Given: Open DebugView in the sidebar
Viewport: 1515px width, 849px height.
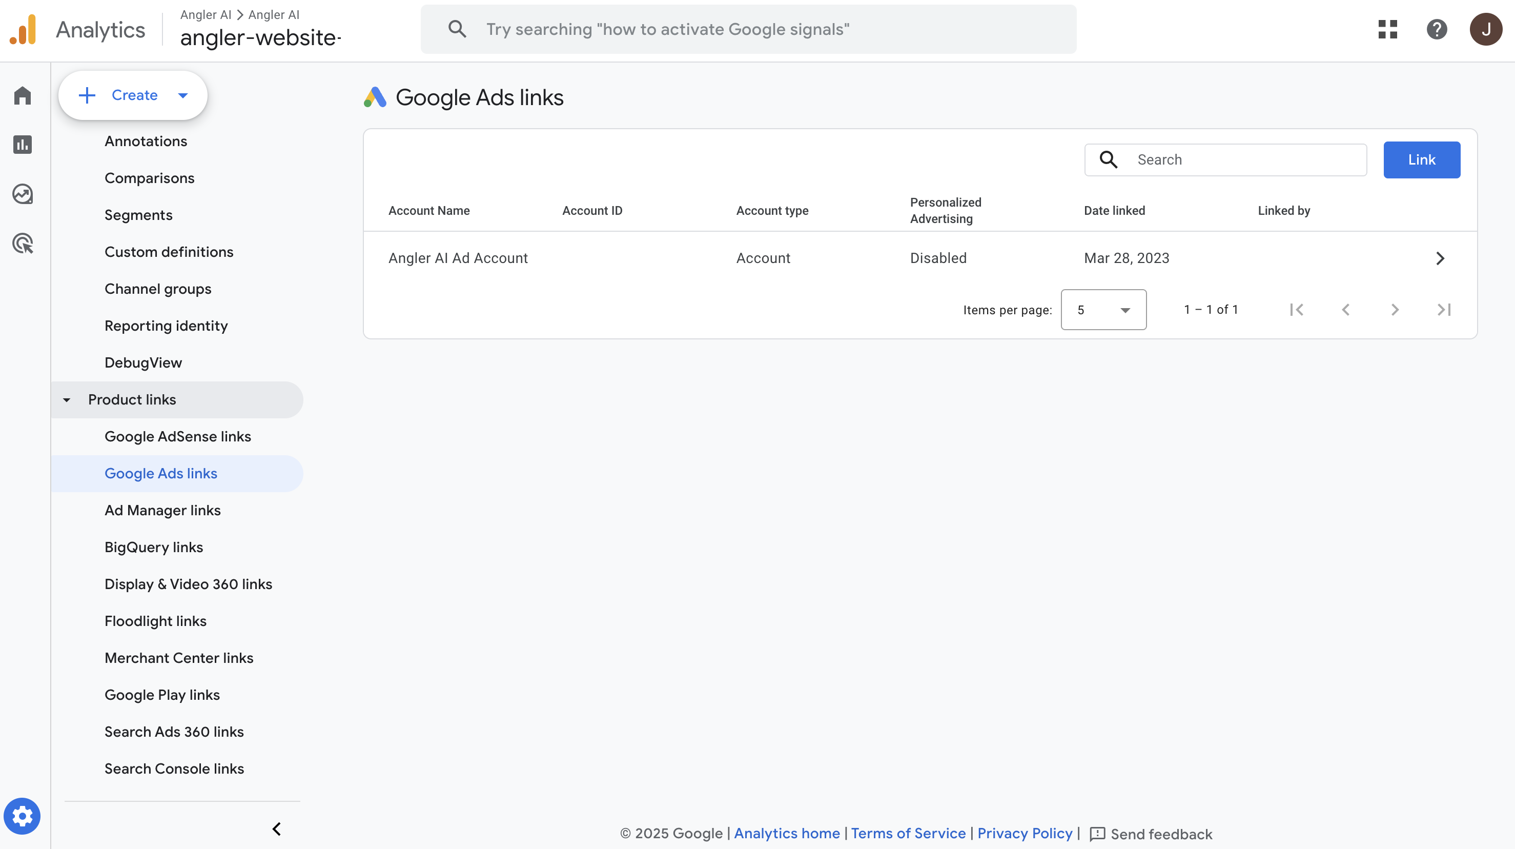Looking at the screenshot, I should 143,362.
